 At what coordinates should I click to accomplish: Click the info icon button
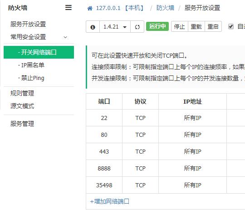click(93, 27)
